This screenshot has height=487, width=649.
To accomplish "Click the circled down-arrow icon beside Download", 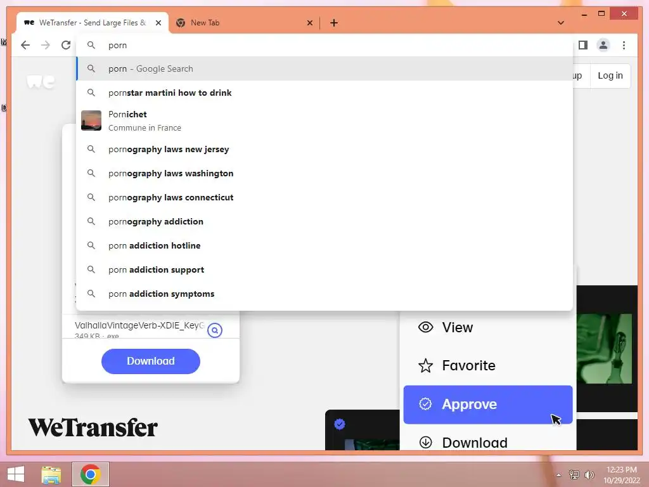I will tap(425, 442).
